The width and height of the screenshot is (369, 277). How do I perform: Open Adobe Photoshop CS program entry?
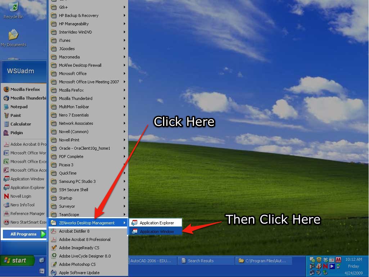pyautogui.click(x=77, y=264)
